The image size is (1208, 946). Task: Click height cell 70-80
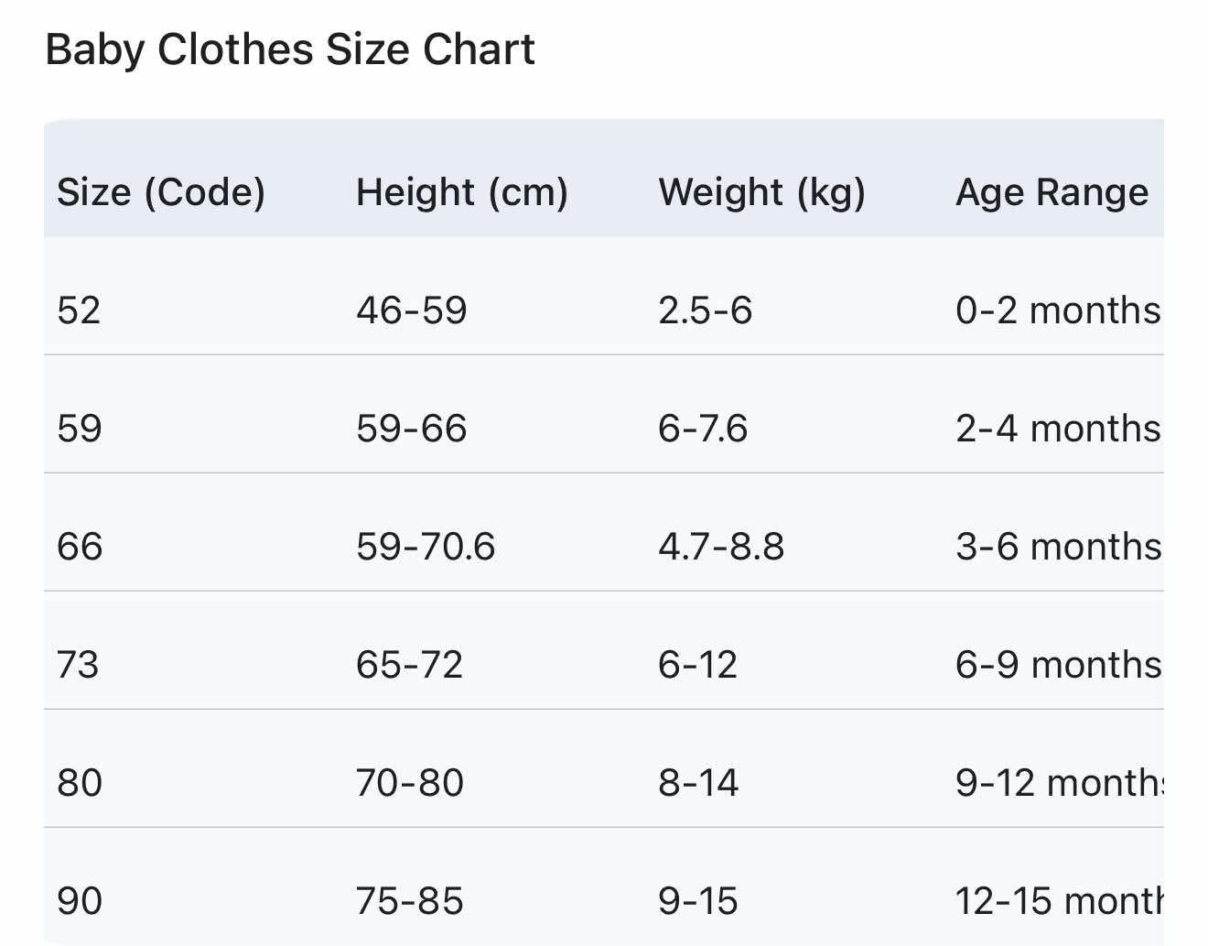(410, 783)
